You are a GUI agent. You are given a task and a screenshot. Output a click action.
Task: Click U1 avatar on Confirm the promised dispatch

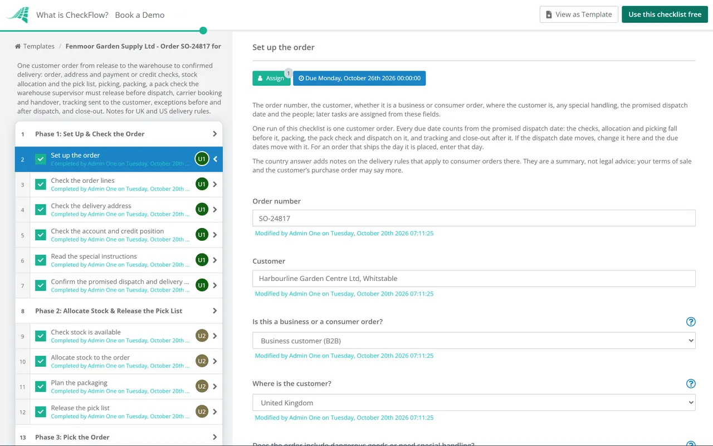(202, 285)
